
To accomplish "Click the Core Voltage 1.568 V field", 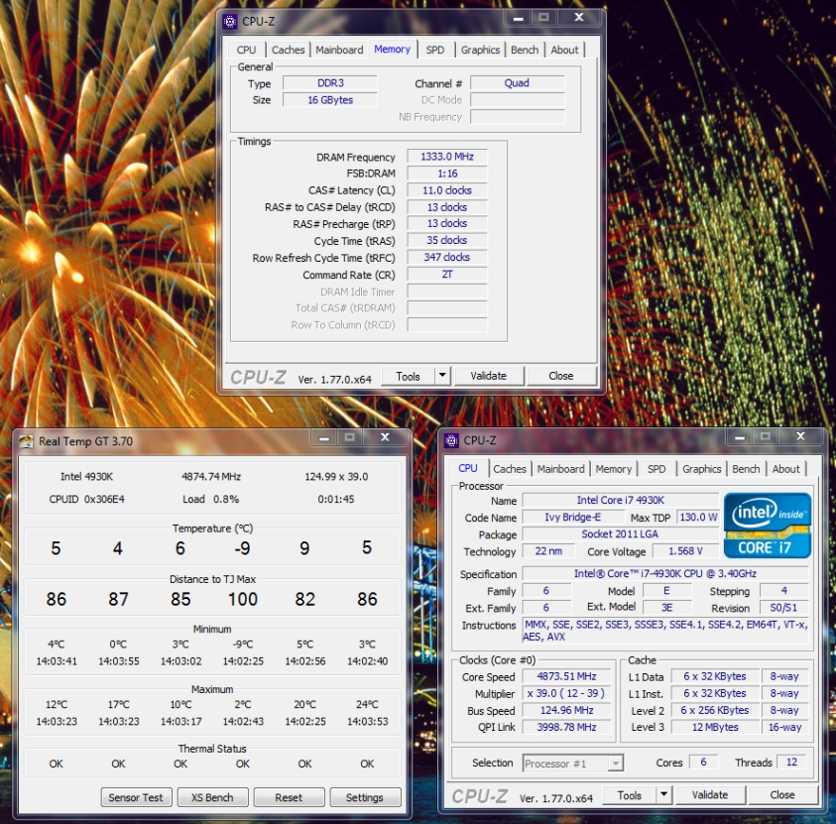I will click(685, 550).
